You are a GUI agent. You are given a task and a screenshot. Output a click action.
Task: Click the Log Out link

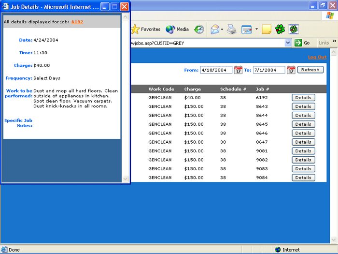pos(317,57)
